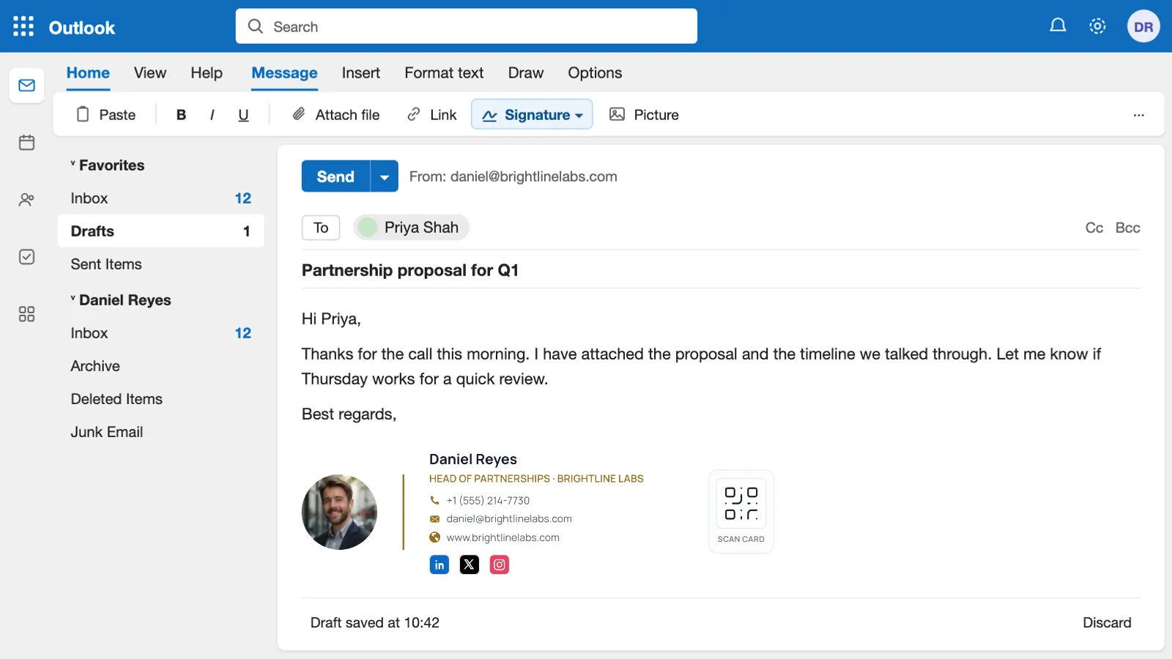
Task: Open the Send options dropdown arrow
Action: pos(385,176)
